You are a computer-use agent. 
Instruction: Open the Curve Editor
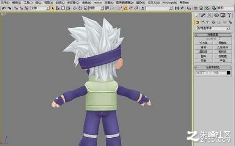pyautogui.click(x=196, y=8)
